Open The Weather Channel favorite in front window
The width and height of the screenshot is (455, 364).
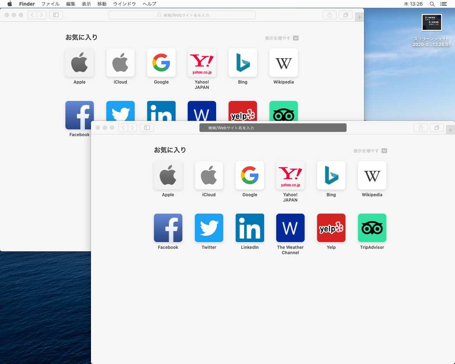point(290,228)
